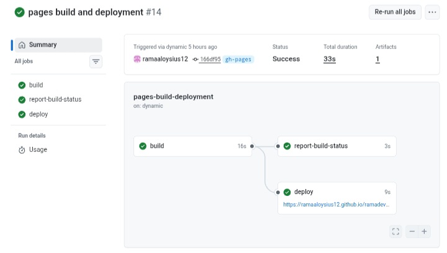Zoom out the workflow graph with minus
This screenshot has height=253, width=447.
pos(412,231)
